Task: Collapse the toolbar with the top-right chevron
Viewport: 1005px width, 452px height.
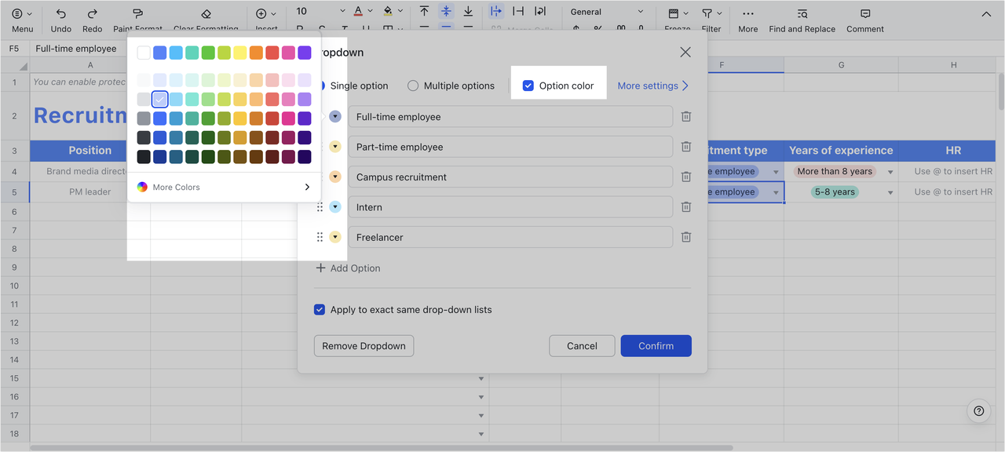Action: [986, 13]
